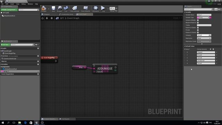Toggle Blueprint Read Only checkbox

point(198,23)
